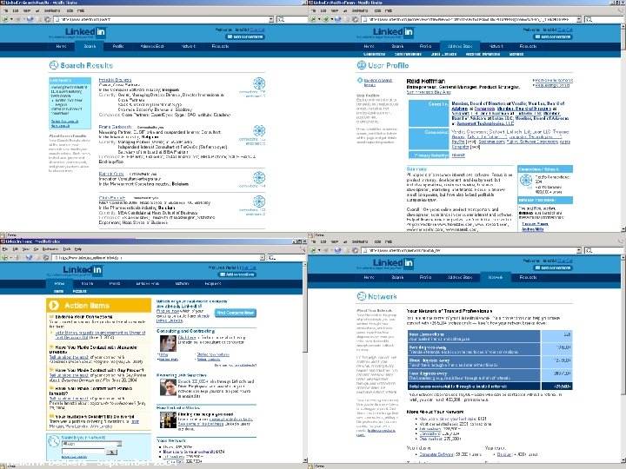Click the browser search box in the User Profile window
The image size is (626, 469).
[x=606, y=19]
